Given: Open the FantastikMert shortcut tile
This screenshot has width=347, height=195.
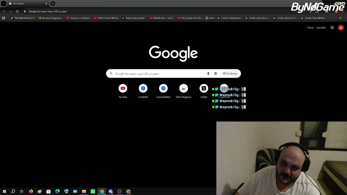Looking at the screenshot, I should (163, 91).
